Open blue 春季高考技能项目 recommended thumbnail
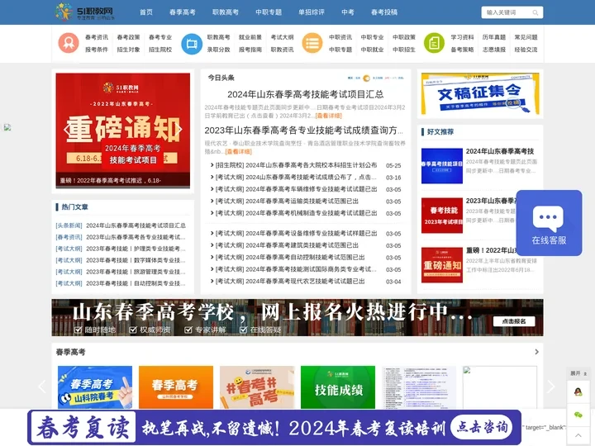595x446 pixels. click(x=441, y=166)
